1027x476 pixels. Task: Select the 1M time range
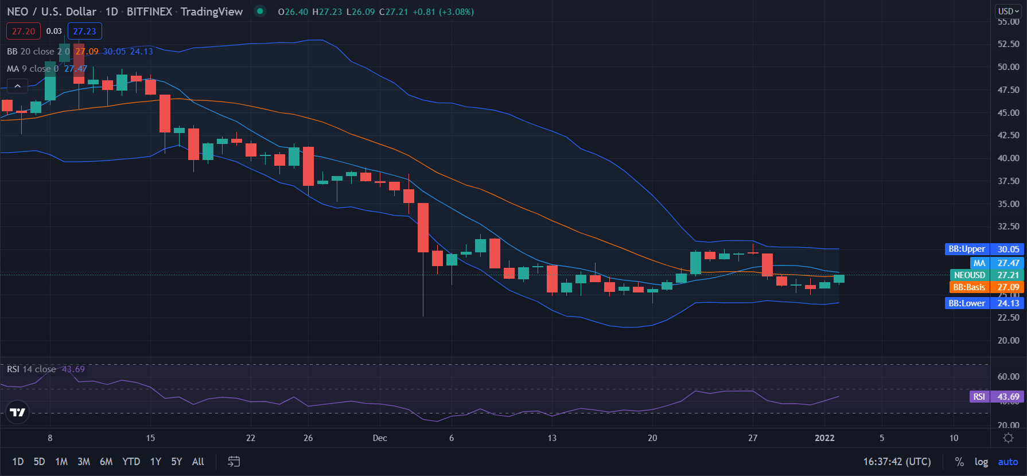click(61, 462)
